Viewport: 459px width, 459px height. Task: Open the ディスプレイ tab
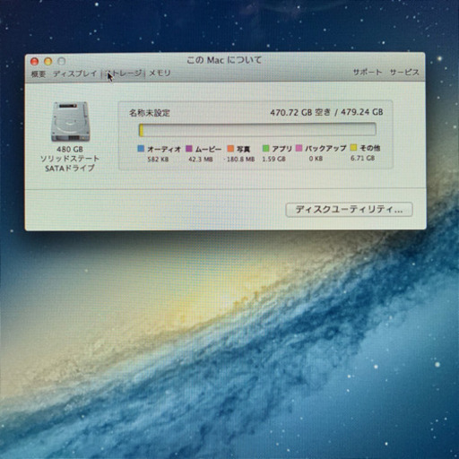pos(75,74)
